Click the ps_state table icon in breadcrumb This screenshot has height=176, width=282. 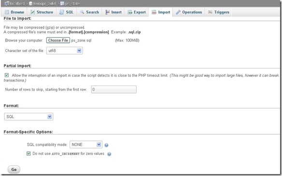tap(62, 3)
